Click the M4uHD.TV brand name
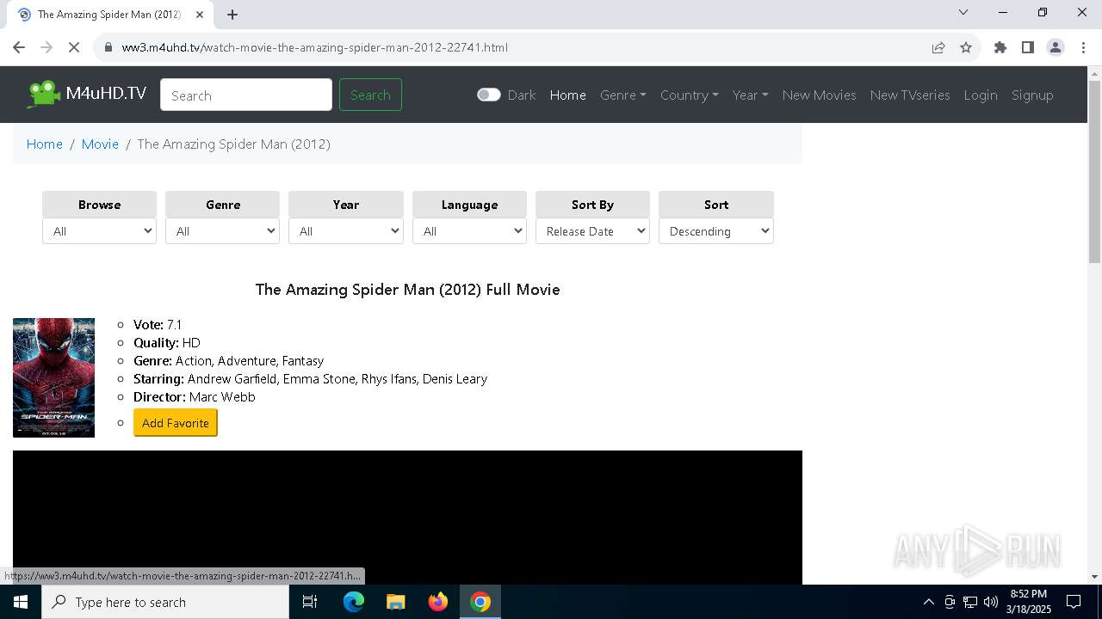 (106, 93)
